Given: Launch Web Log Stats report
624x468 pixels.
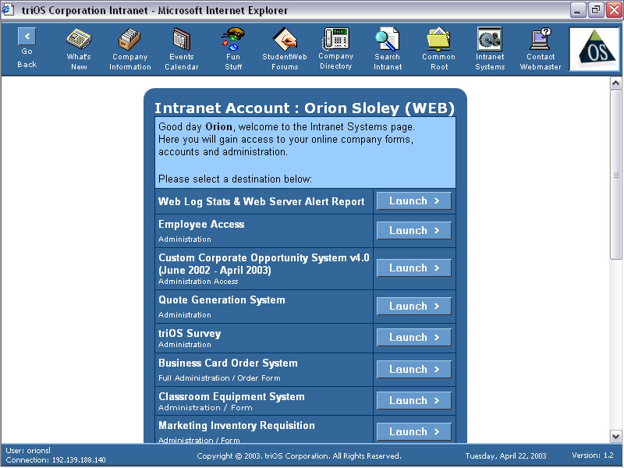Looking at the screenshot, I should 413,200.
